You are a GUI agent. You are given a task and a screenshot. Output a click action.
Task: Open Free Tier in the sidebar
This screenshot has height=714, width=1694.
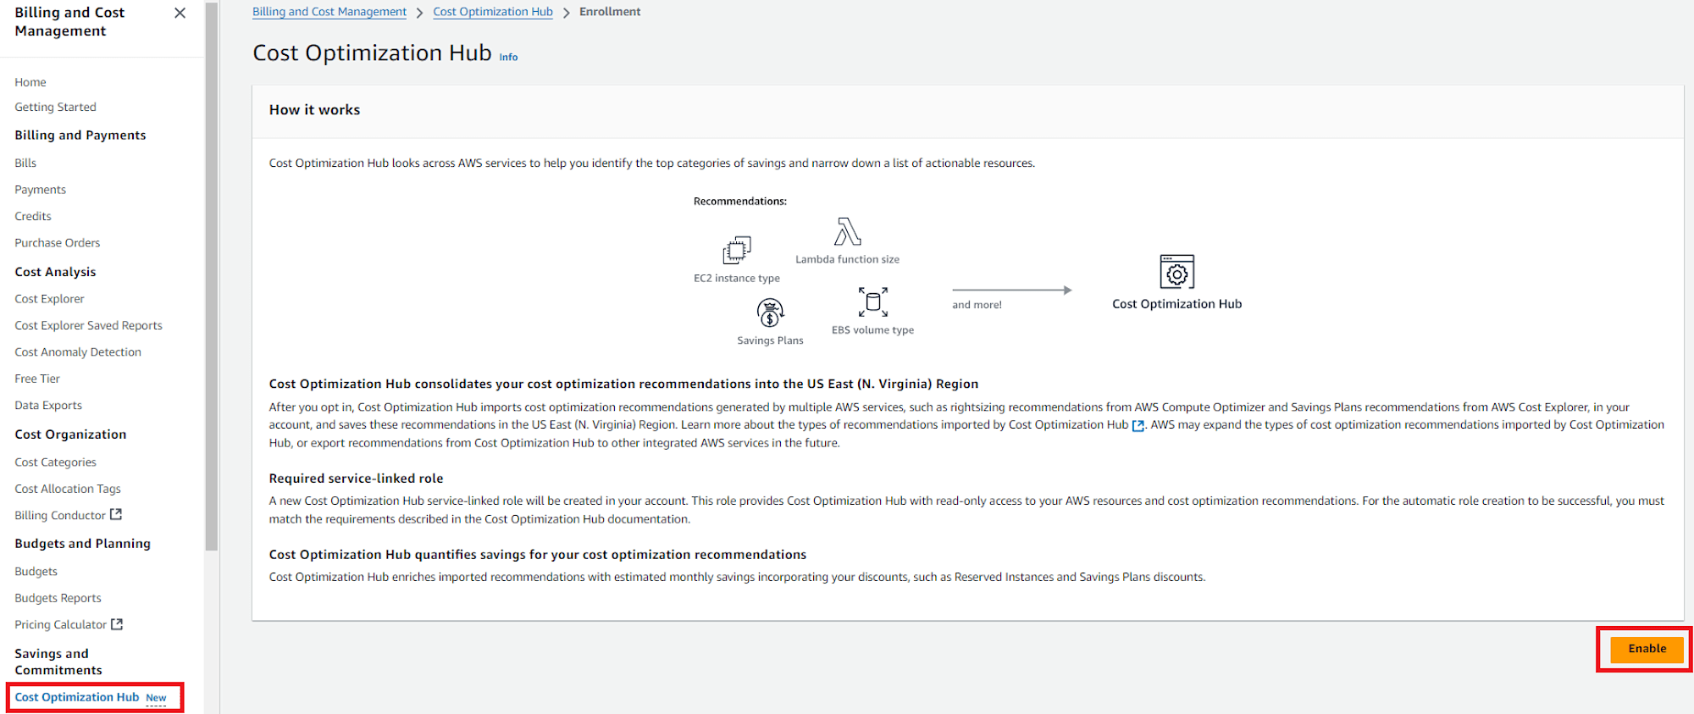tap(37, 379)
